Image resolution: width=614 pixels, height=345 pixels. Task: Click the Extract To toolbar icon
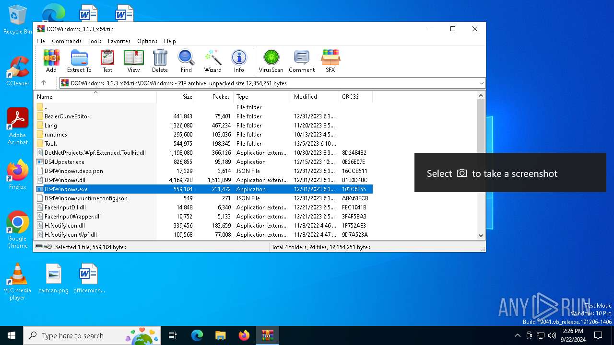[x=79, y=61]
